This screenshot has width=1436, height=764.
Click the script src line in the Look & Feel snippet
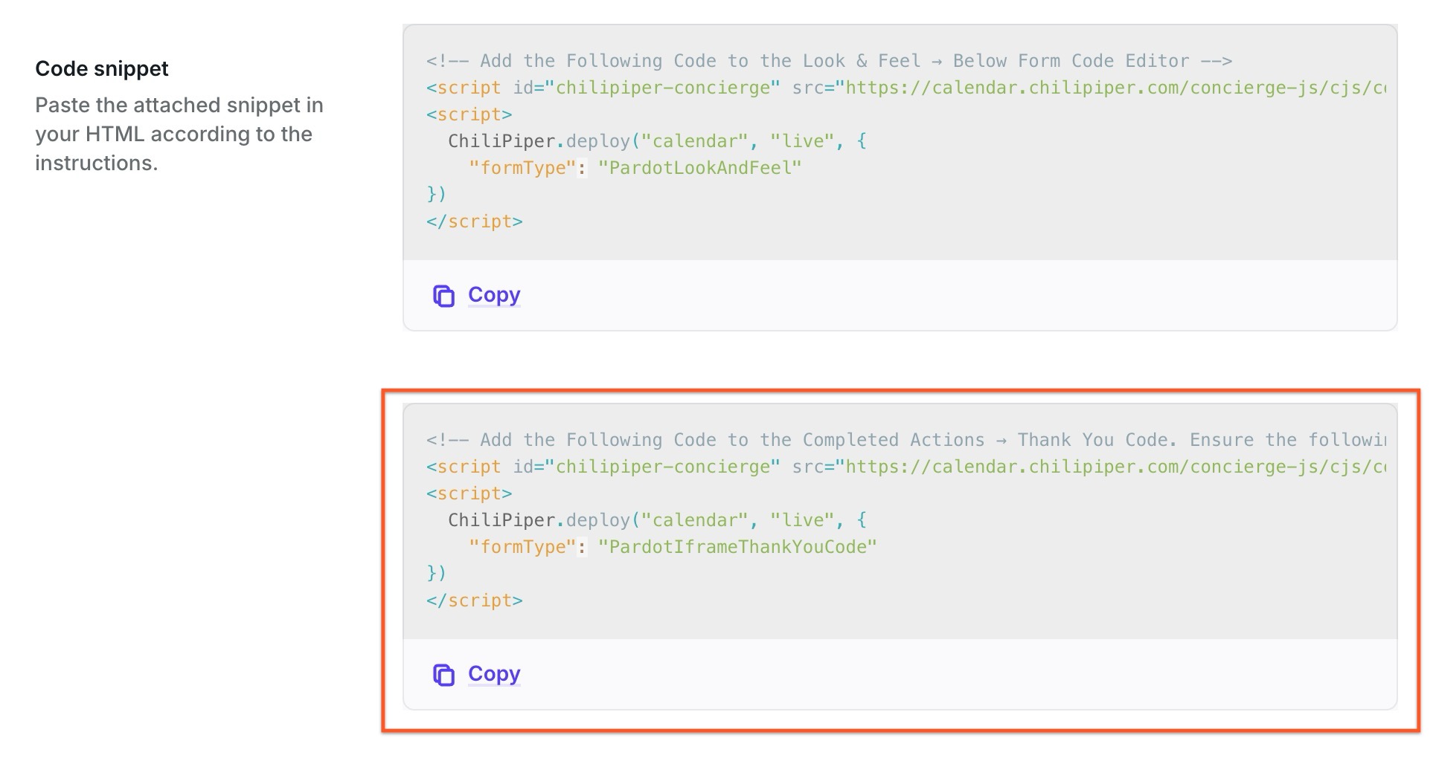(905, 88)
